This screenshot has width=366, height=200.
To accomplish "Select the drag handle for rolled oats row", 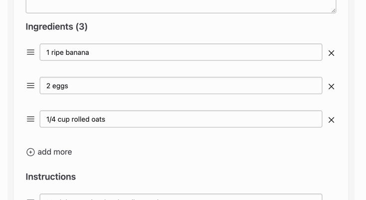I will [30, 119].
